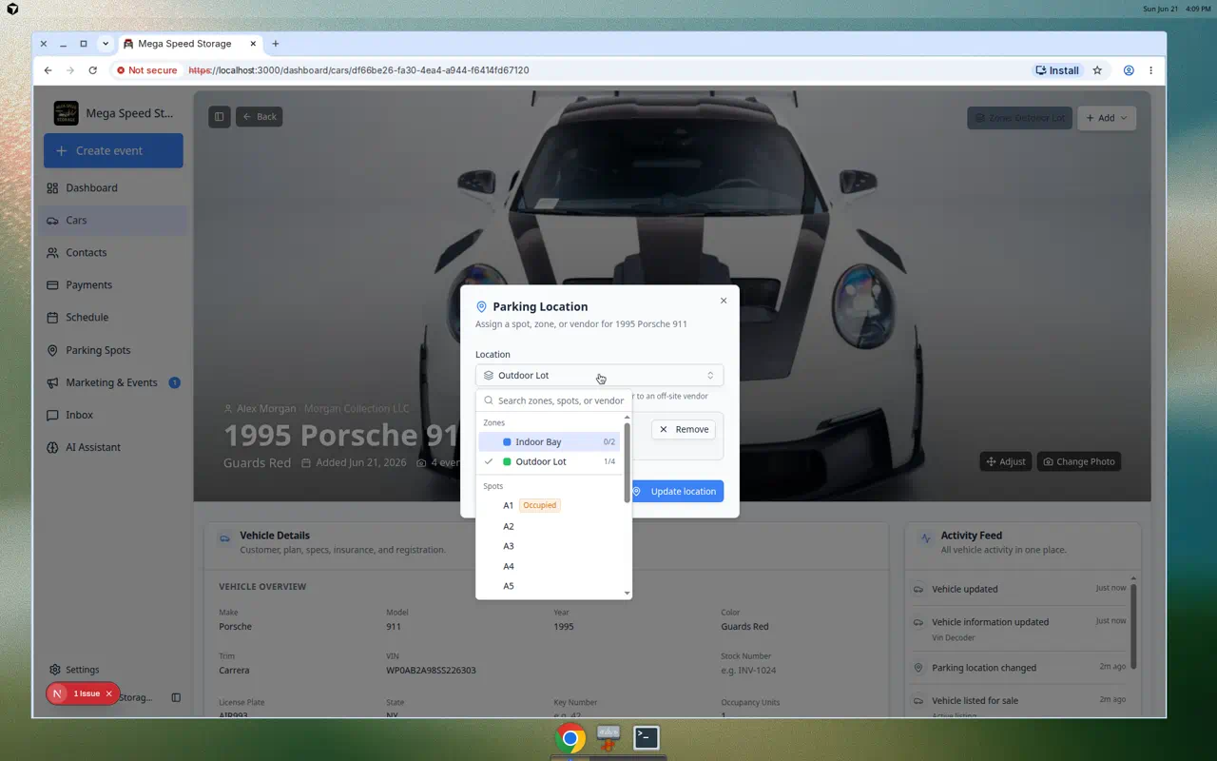The height and width of the screenshot is (761, 1217).
Task: Close the Parking Location dialog
Action: (x=724, y=301)
